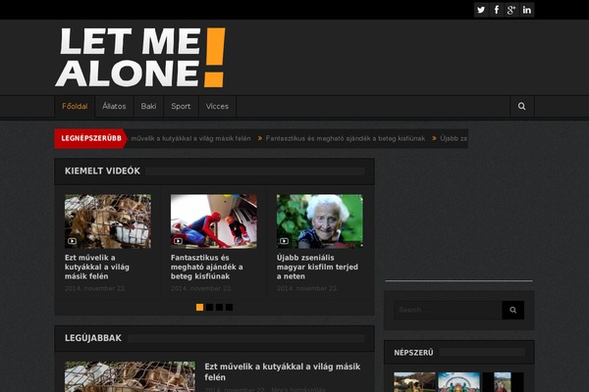Go to the Főoldal menu item
The width and height of the screenshot is (589, 392).
coord(75,106)
